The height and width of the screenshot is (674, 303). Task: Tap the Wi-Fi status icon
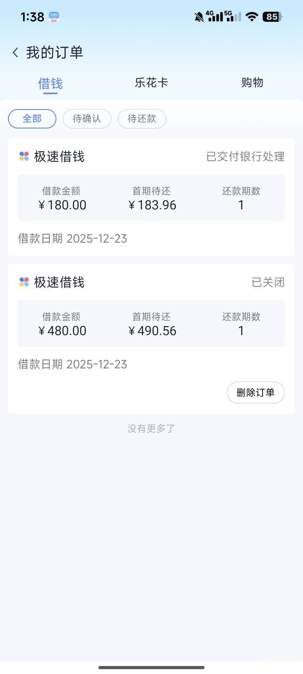(252, 17)
